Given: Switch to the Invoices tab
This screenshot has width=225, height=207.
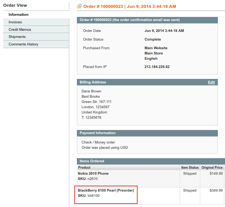Looking at the screenshot, I should (15, 22).
